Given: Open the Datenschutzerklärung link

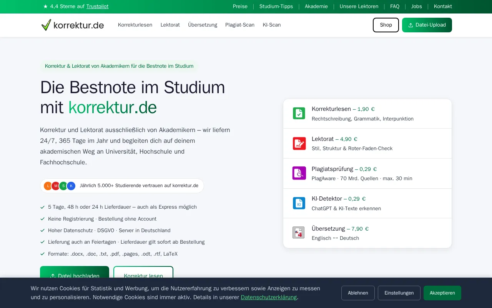Looking at the screenshot, I should (x=269, y=297).
